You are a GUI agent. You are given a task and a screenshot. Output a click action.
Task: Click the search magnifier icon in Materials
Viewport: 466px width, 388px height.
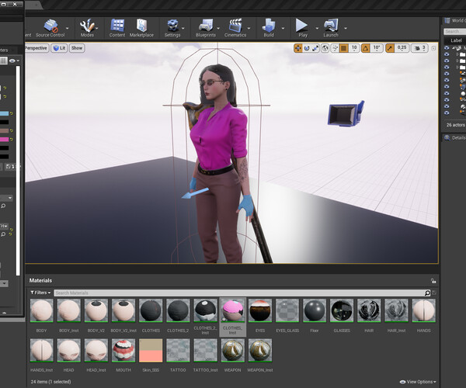[427, 293]
